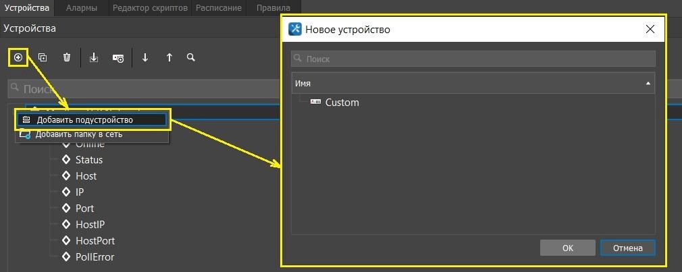The width and height of the screenshot is (682, 272).
Task: Click the magnifier search icon in toolbar
Action: point(191,57)
